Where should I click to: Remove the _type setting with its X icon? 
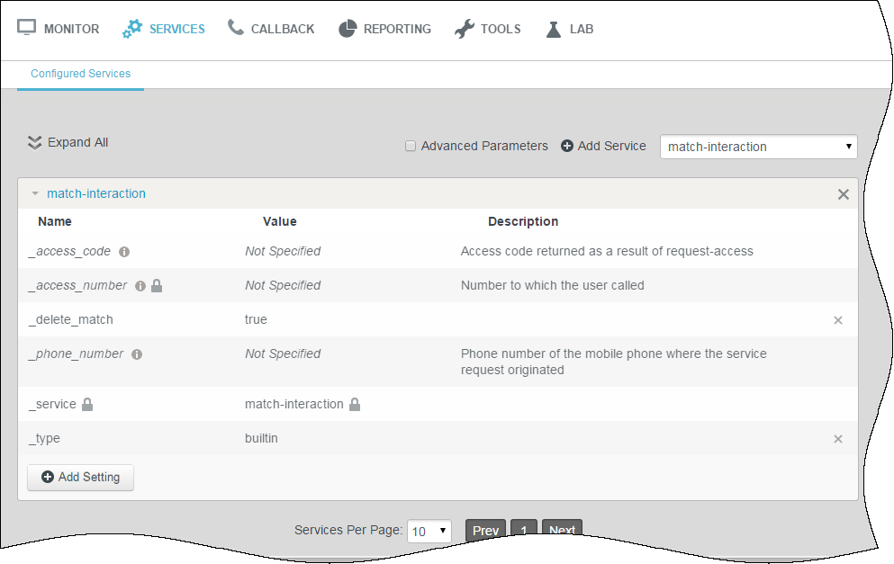838,439
